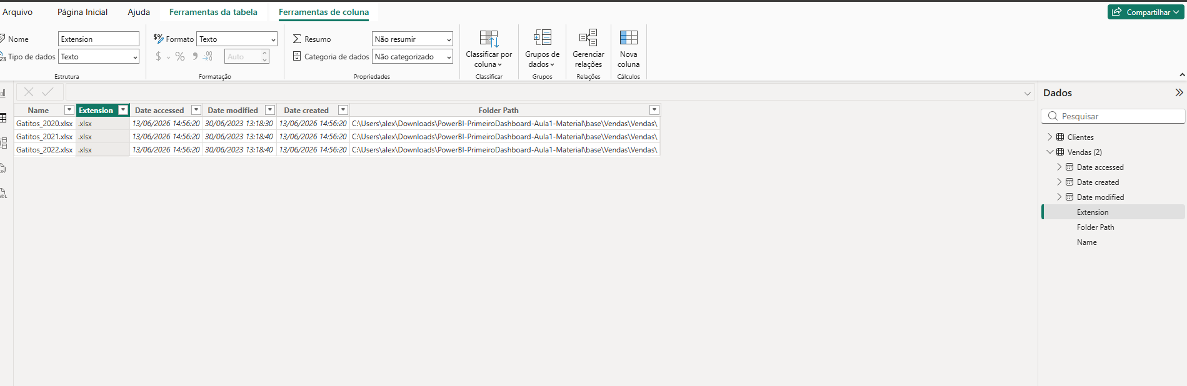Click the Nome input field with Extension
The height and width of the screenshot is (386, 1187).
tap(99, 39)
